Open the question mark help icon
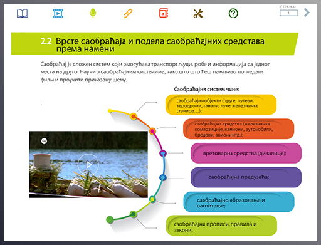 tap(233, 14)
